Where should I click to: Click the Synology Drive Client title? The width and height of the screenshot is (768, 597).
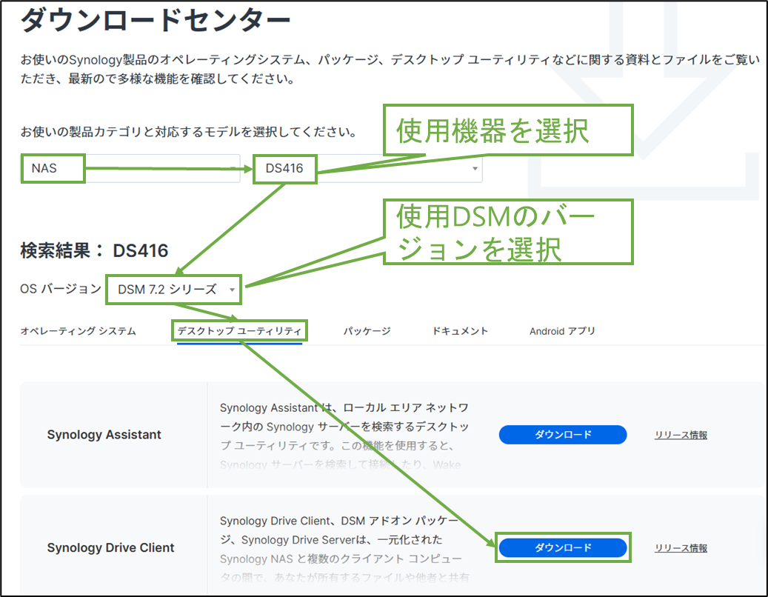tap(110, 547)
